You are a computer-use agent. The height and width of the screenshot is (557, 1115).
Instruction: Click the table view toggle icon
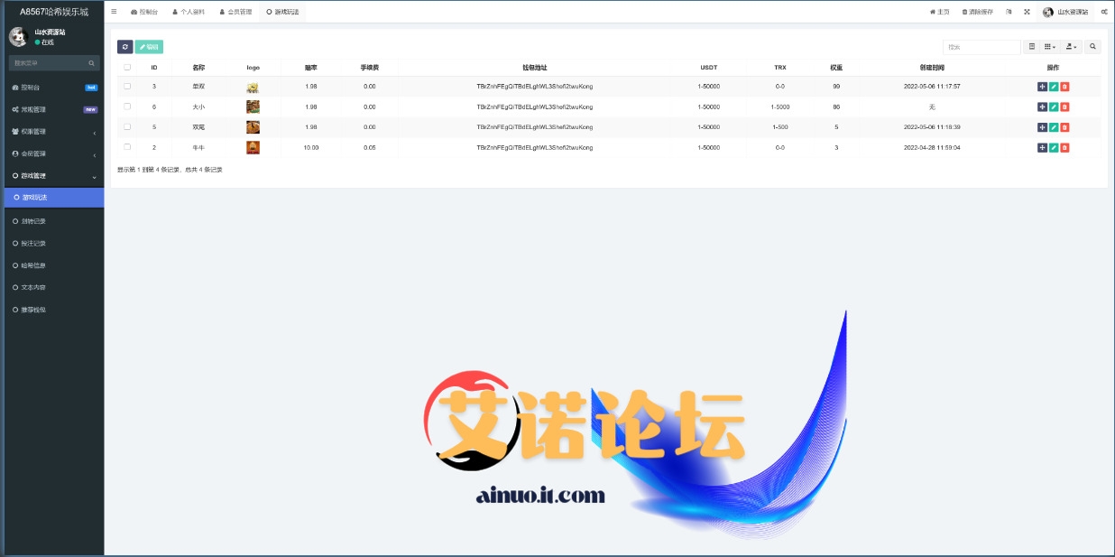(x=1032, y=47)
